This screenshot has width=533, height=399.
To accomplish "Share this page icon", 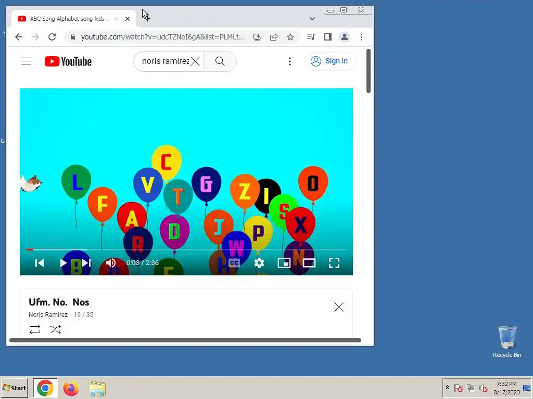I will click(x=274, y=37).
